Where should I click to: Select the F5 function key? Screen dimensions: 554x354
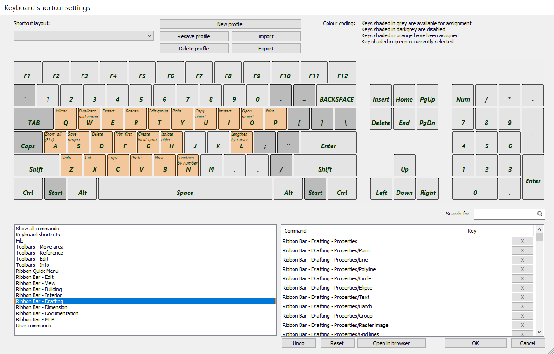(142, 72)
